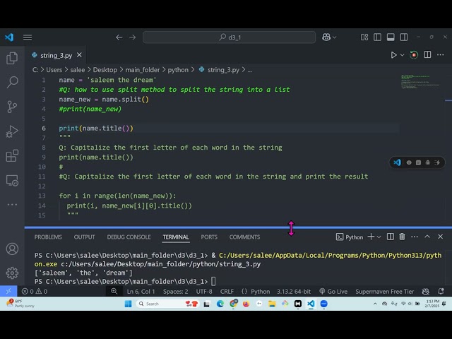Open the Explorer view in activity bar
This screenshot has height=339, width=452.
click(x=12, y=59)
